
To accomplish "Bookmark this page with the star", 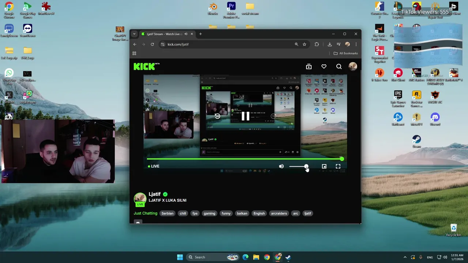I will pyautogui.click(x=304, y=44).
